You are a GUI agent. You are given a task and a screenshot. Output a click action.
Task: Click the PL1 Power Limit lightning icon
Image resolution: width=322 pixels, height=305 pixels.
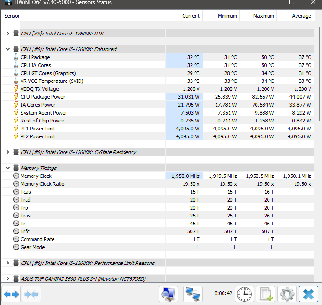click(16, 129)
